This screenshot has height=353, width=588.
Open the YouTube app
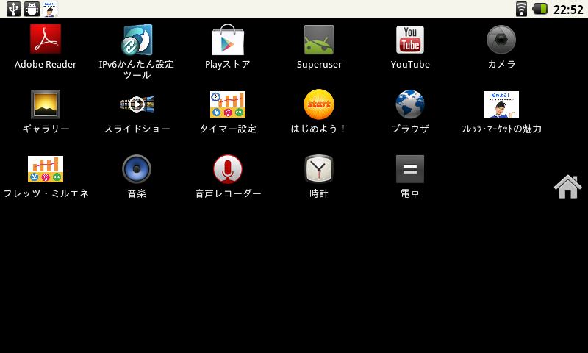[x=410, y=40]
